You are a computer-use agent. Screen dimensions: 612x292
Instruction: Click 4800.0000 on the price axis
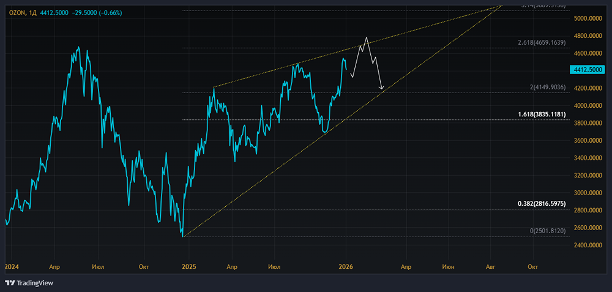tap(588, 36)
